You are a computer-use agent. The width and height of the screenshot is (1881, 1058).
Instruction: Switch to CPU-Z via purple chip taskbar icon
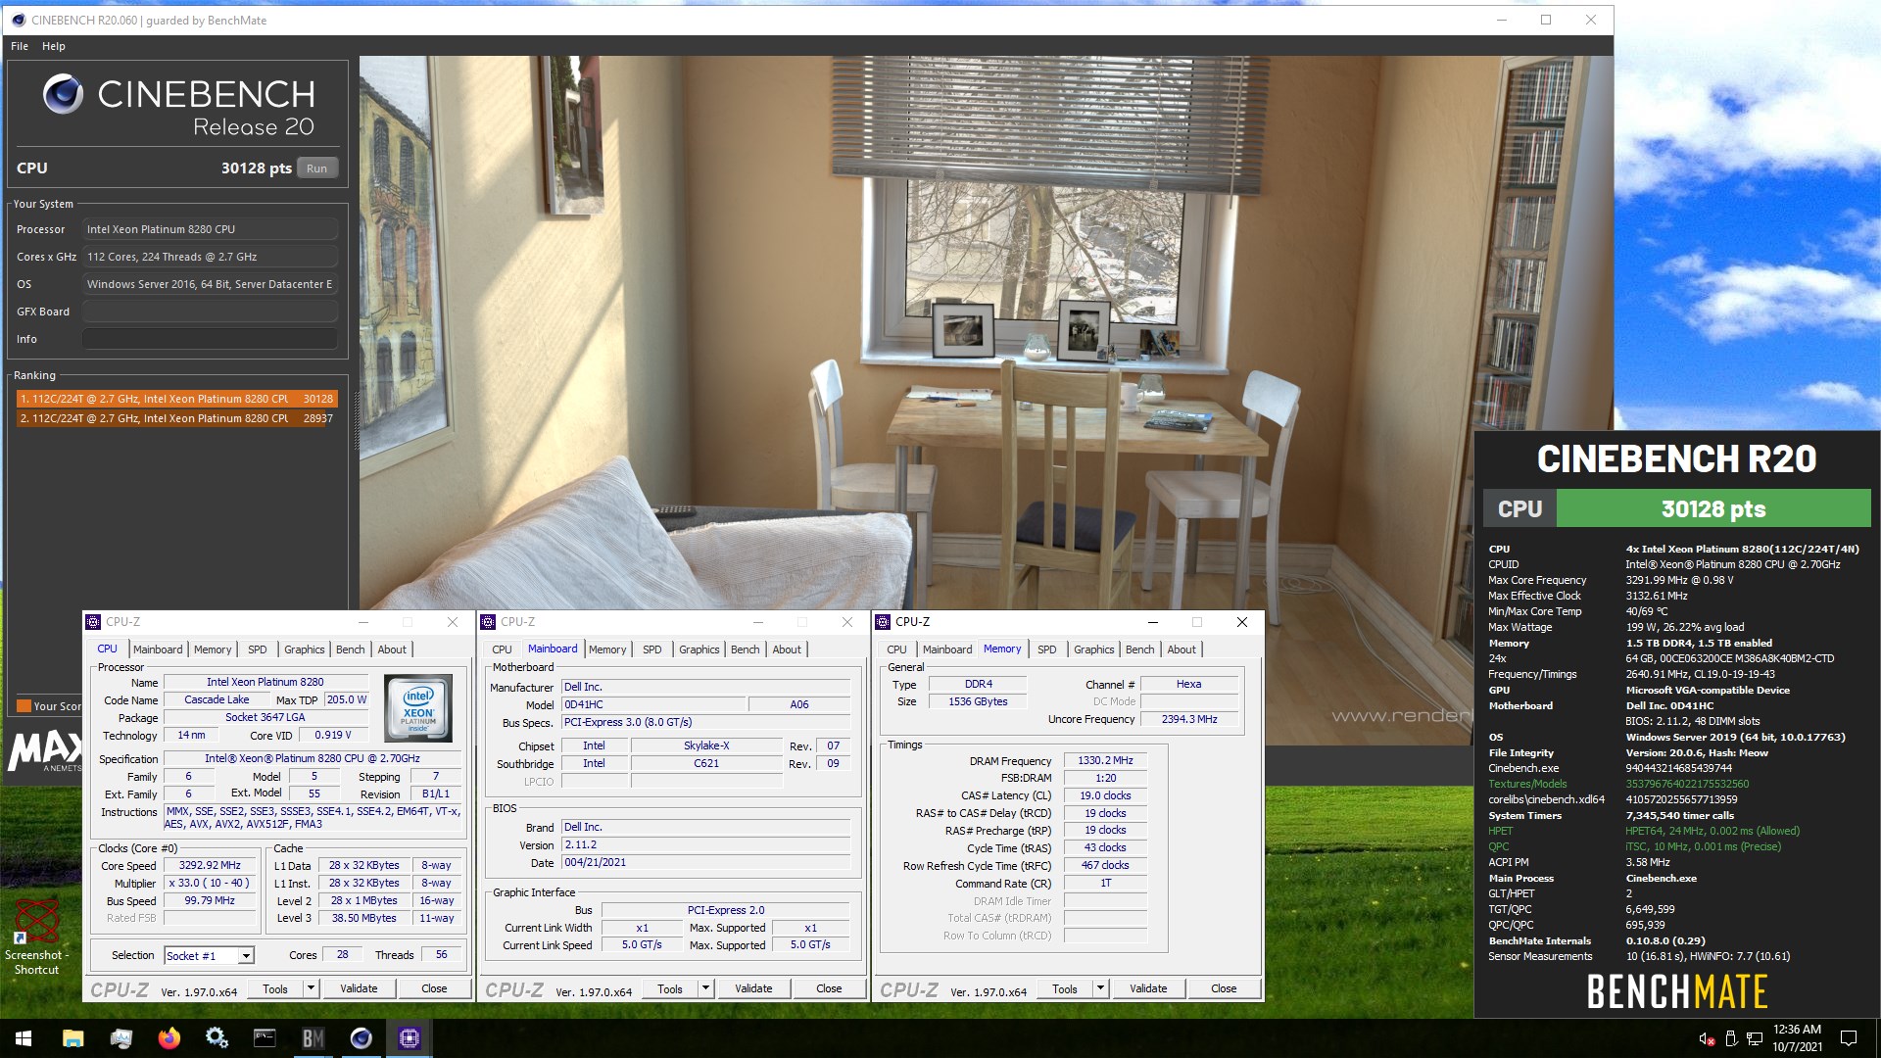pos(409,1038)
